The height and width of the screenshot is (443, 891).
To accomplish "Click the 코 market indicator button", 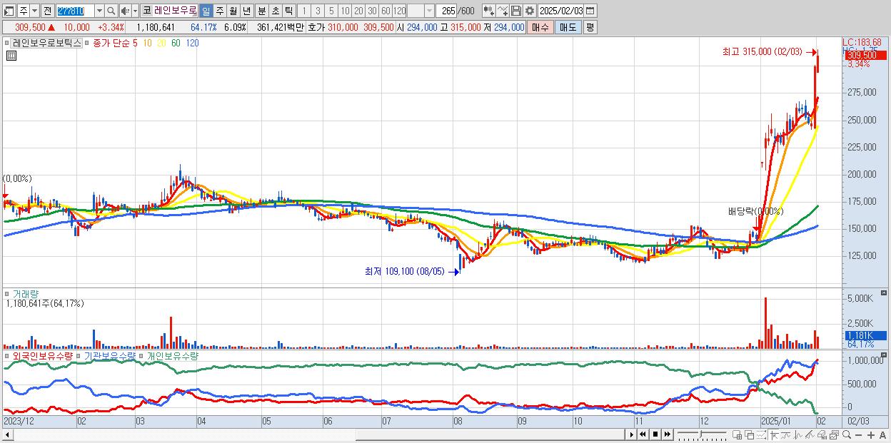I will 146,11.
